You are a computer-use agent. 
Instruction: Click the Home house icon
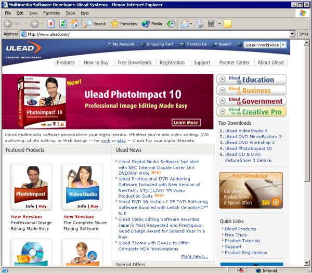[75, 24]
